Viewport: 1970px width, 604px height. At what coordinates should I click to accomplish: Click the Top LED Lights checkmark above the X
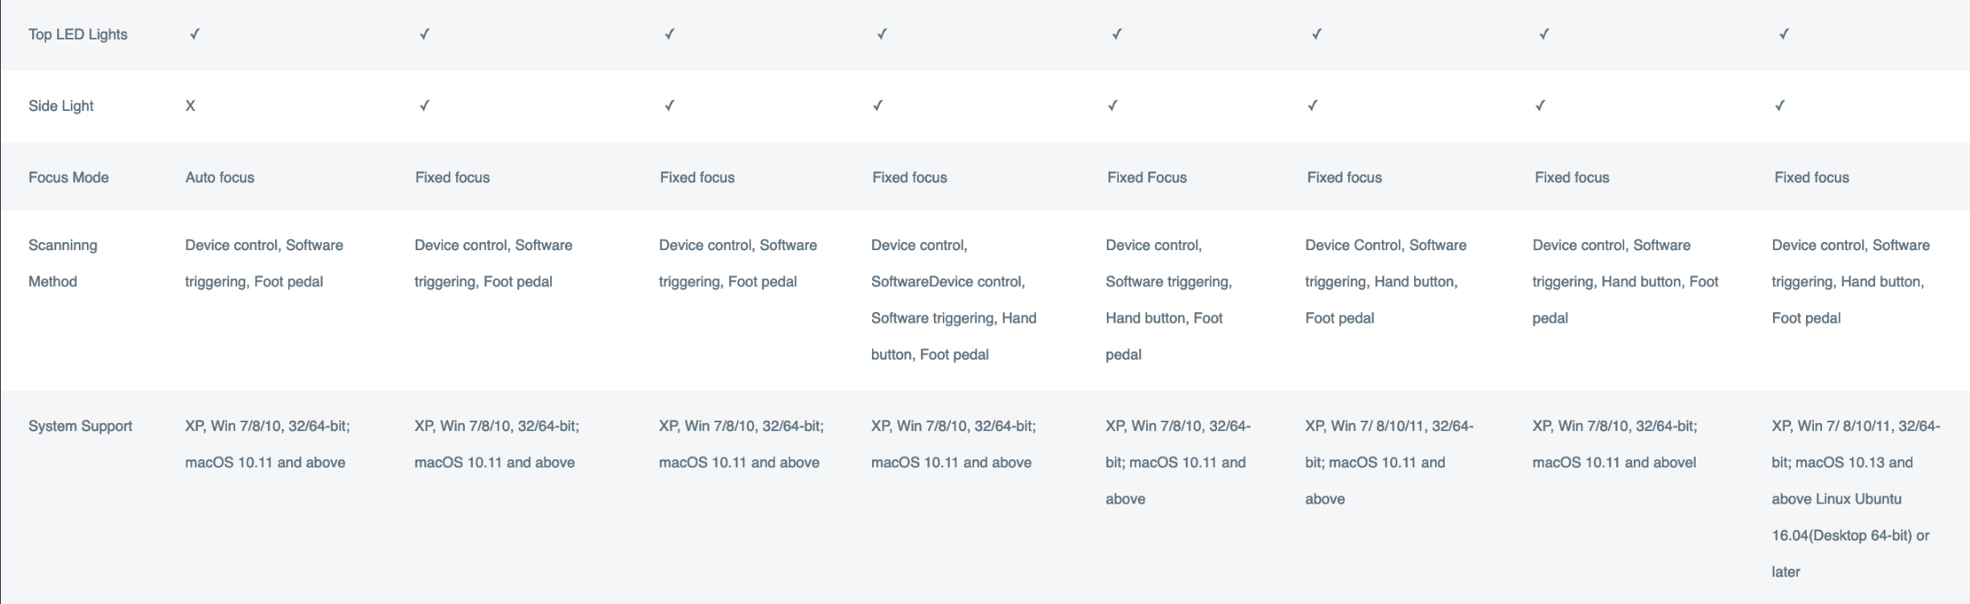pos(195,35)
